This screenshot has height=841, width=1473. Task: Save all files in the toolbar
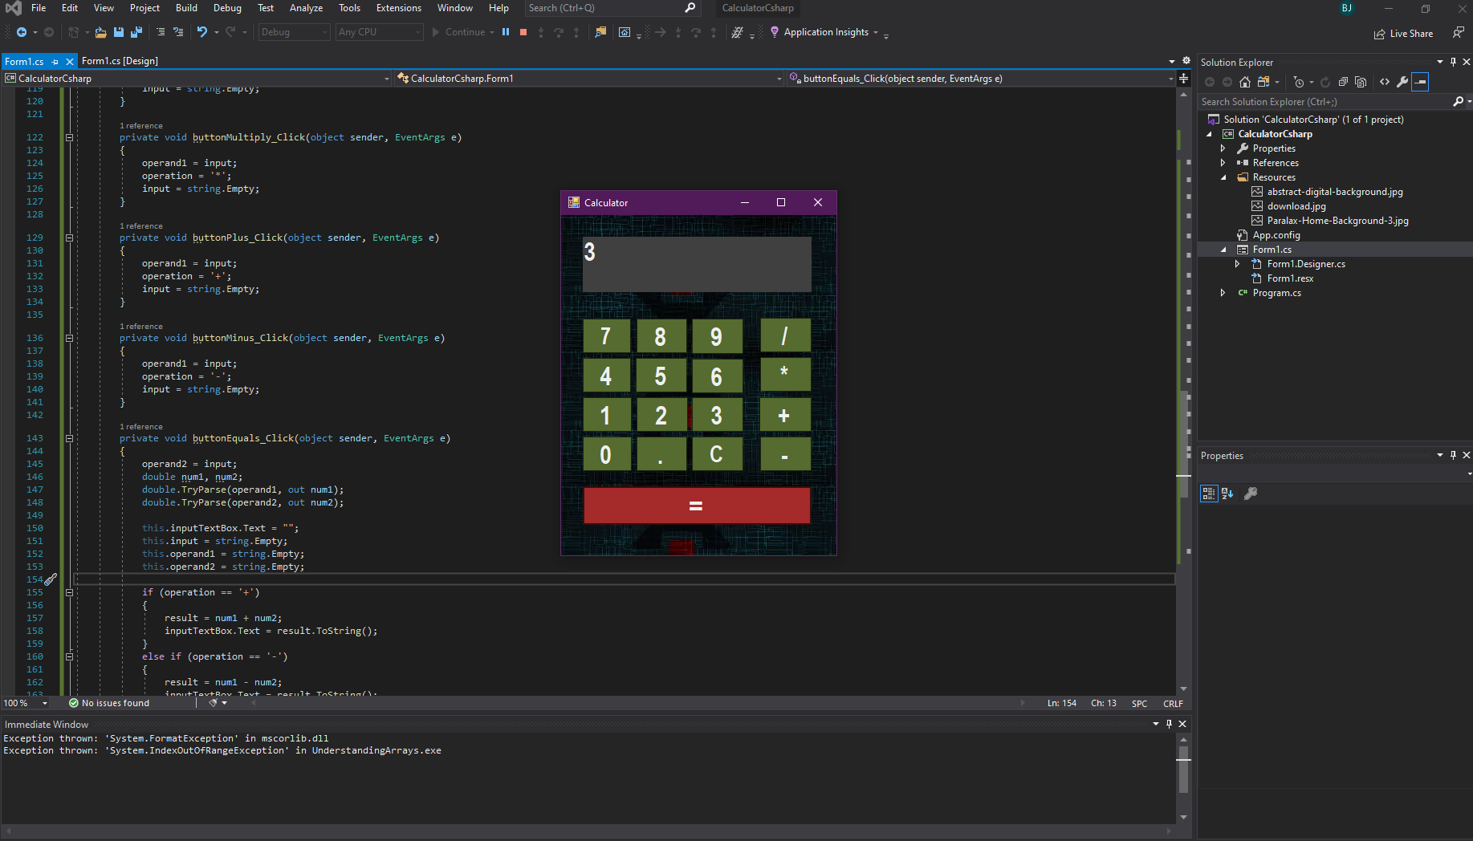pos(136,32)
